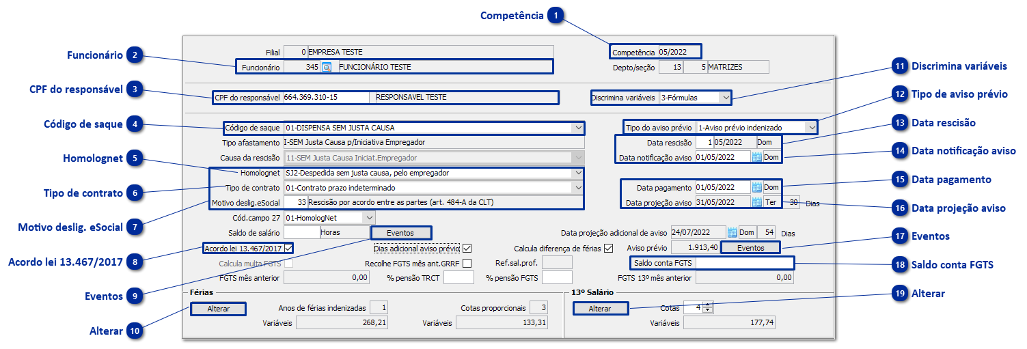Expand the Cód.campo 27 dropdown

(x=369, y=217)
